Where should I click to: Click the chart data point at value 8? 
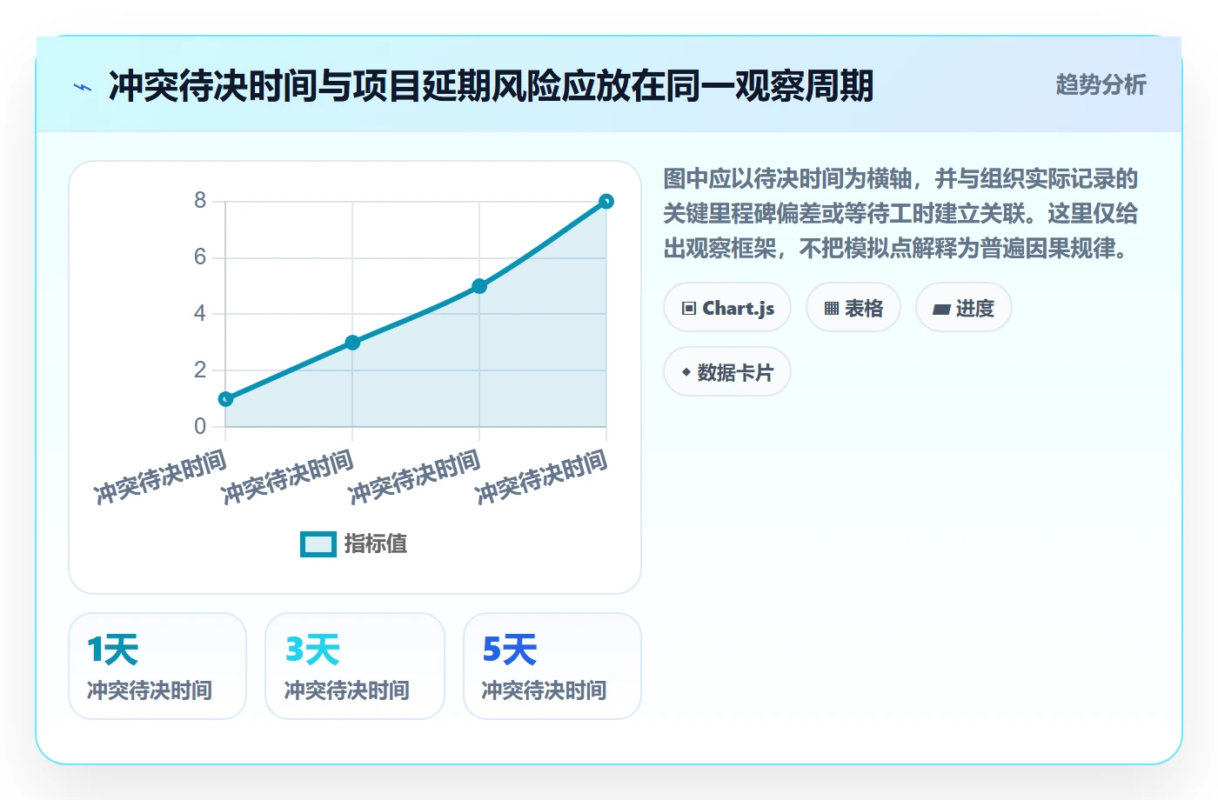pyautogui.click(x=606, y=202)
